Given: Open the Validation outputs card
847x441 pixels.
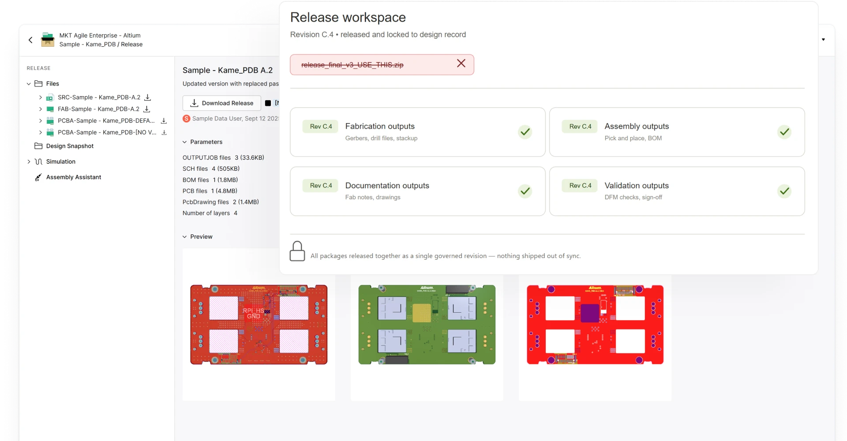Looking at the screenshot, I should tap(677, 191).
